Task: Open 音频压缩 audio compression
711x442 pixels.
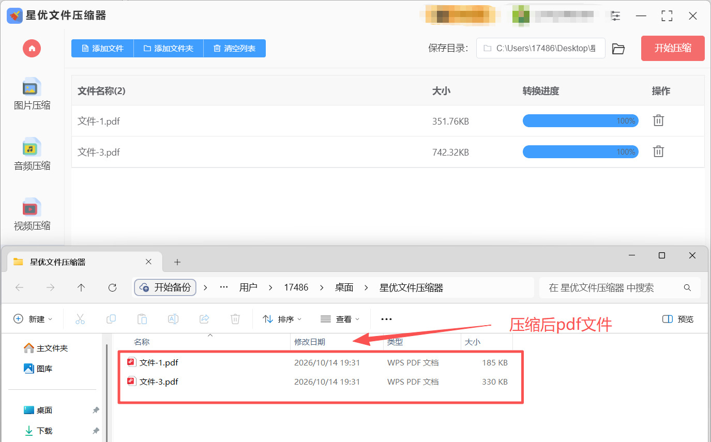Action: pyautogui.click(x=32, y=155)
